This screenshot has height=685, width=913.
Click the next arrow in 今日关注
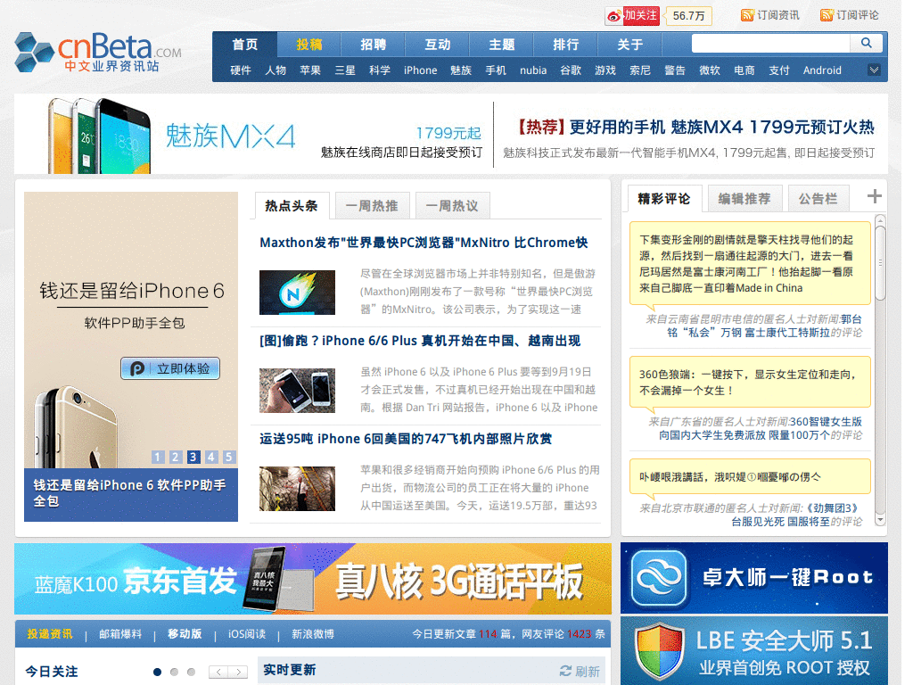(x=238, y=673)
